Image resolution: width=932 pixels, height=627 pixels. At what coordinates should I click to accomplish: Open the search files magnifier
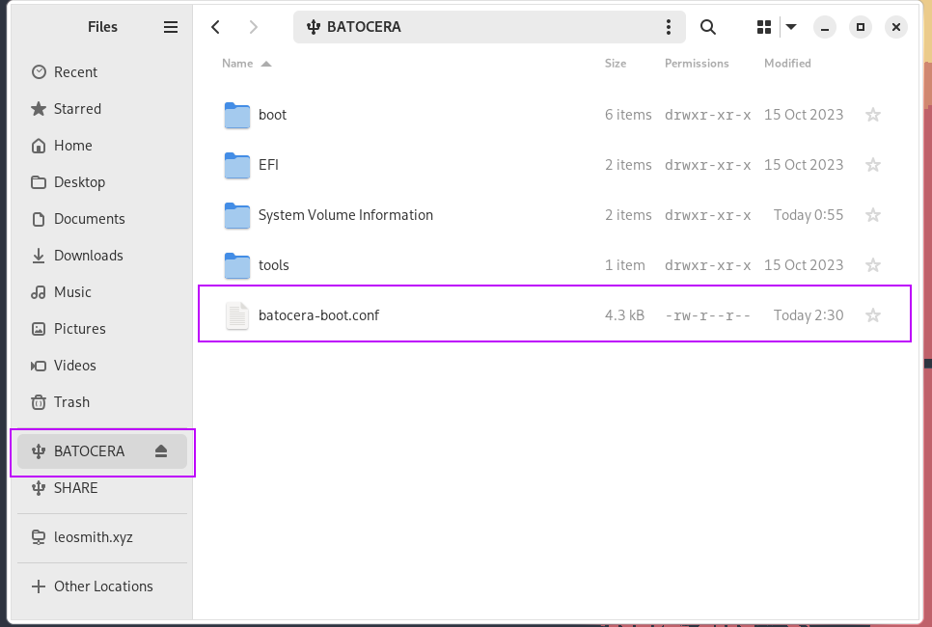point(708,27)
